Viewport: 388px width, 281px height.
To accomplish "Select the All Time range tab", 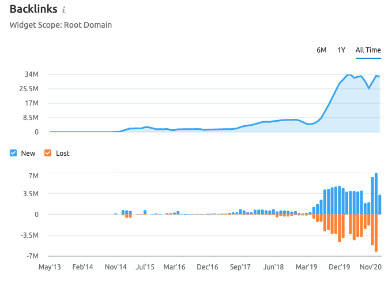I will [x=368, y=50].
